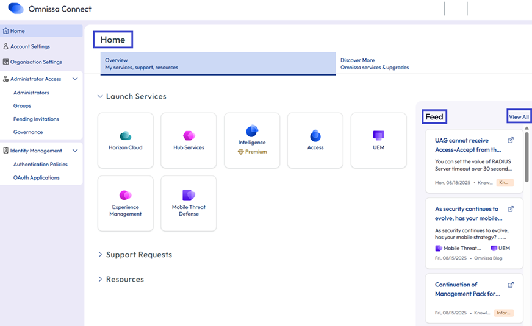Screen dimensions: 532x326
Task: Click the Mobile Threat tag icon in feed
Action: (x=439, y=248)
